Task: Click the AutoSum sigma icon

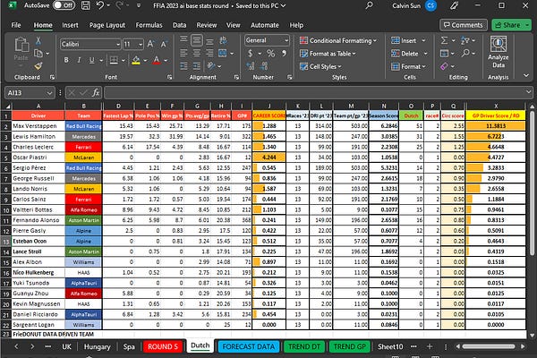Action: tap(444, 40)
